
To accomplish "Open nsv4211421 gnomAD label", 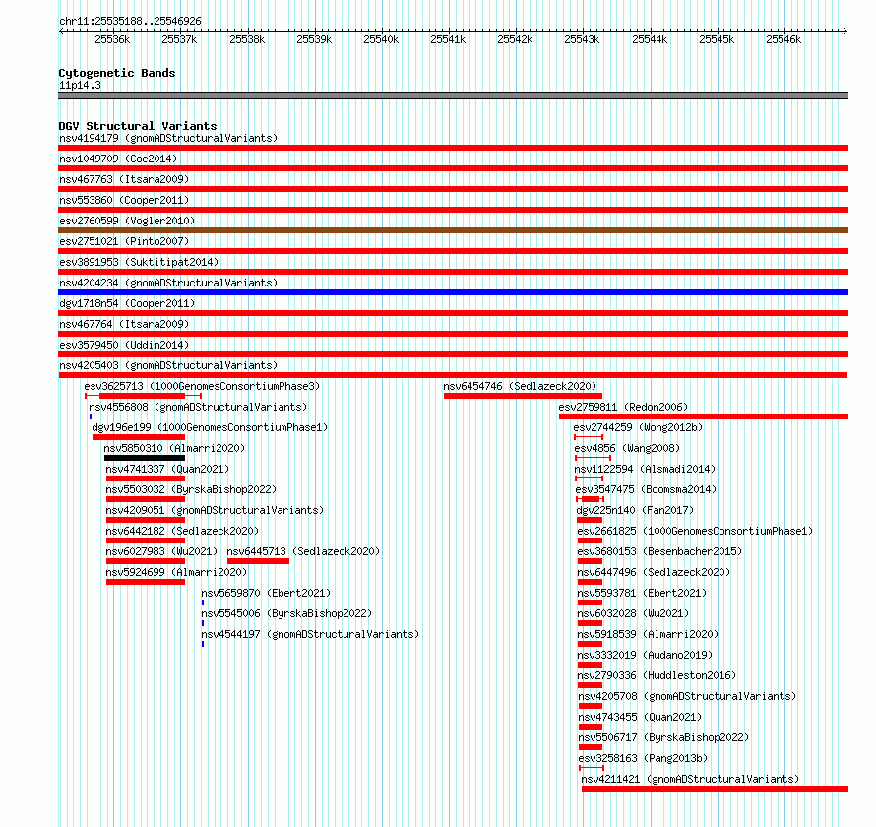I will pos(690,779).
